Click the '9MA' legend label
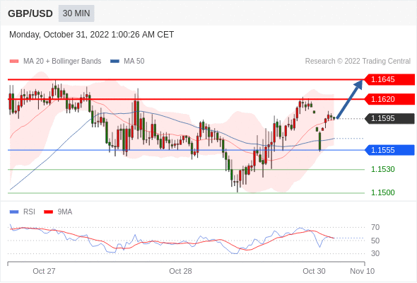The image size is (417, 283). pos(65,212)
